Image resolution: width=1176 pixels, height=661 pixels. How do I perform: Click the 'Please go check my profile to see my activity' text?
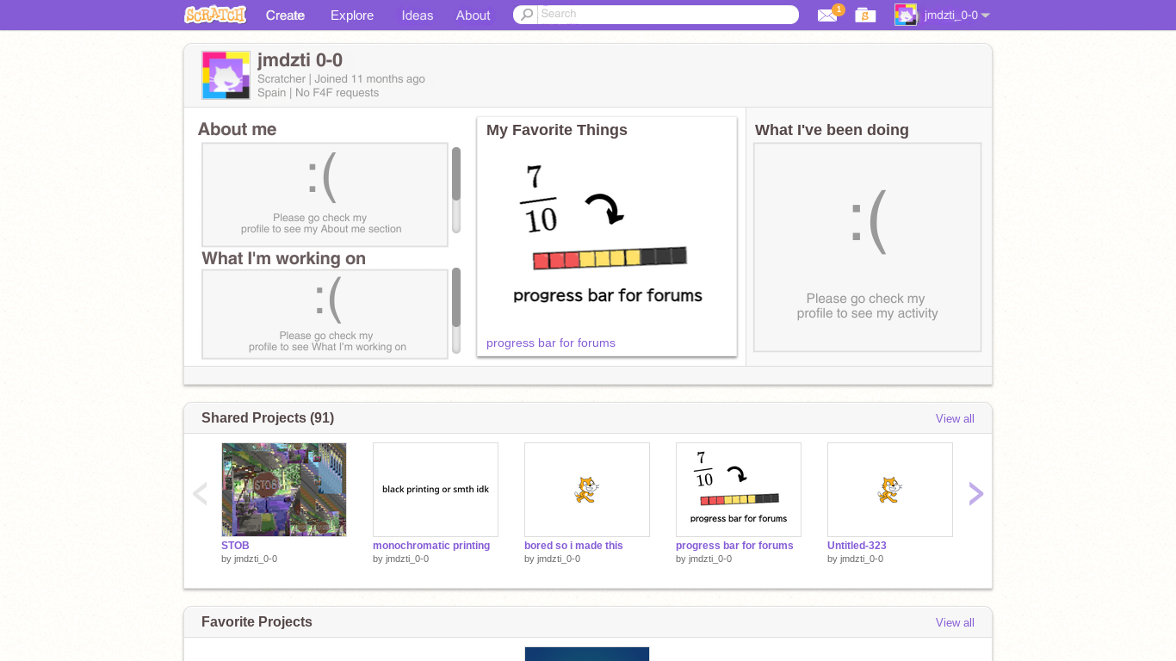pyautogui.click(x=867, y=306)
